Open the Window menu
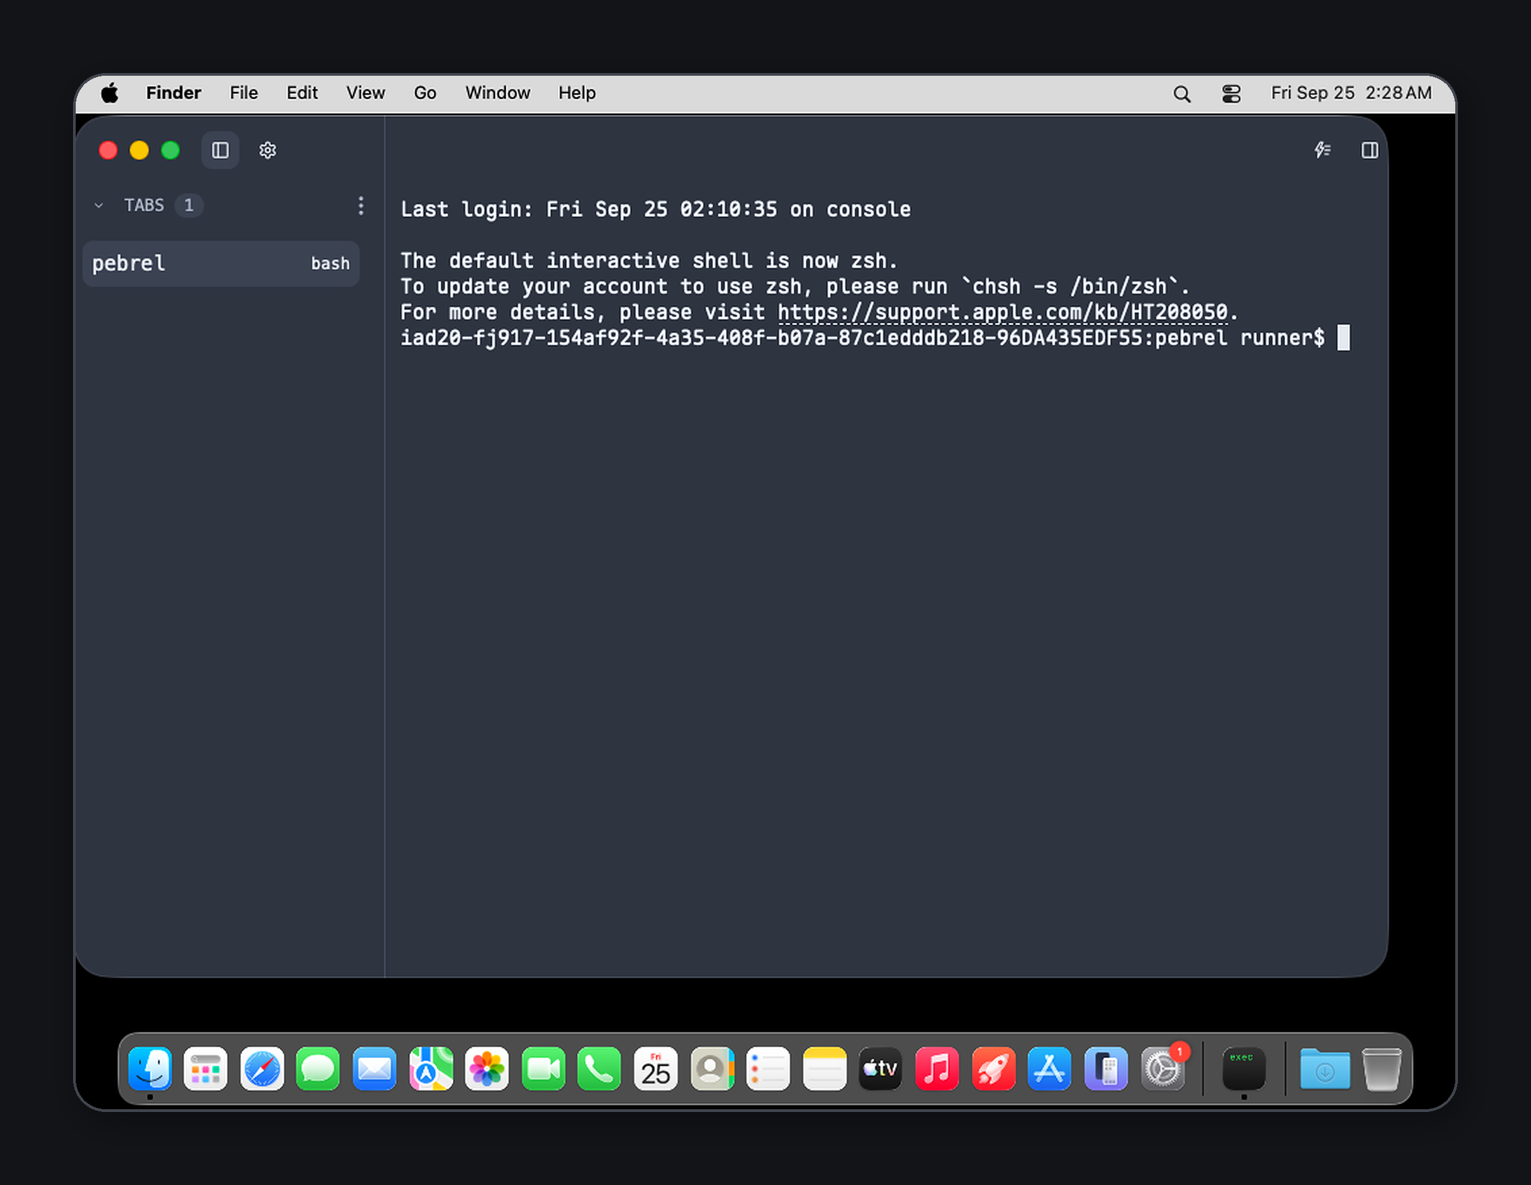The height and width of the screenshot is (1185, 1531). [498, 93]
